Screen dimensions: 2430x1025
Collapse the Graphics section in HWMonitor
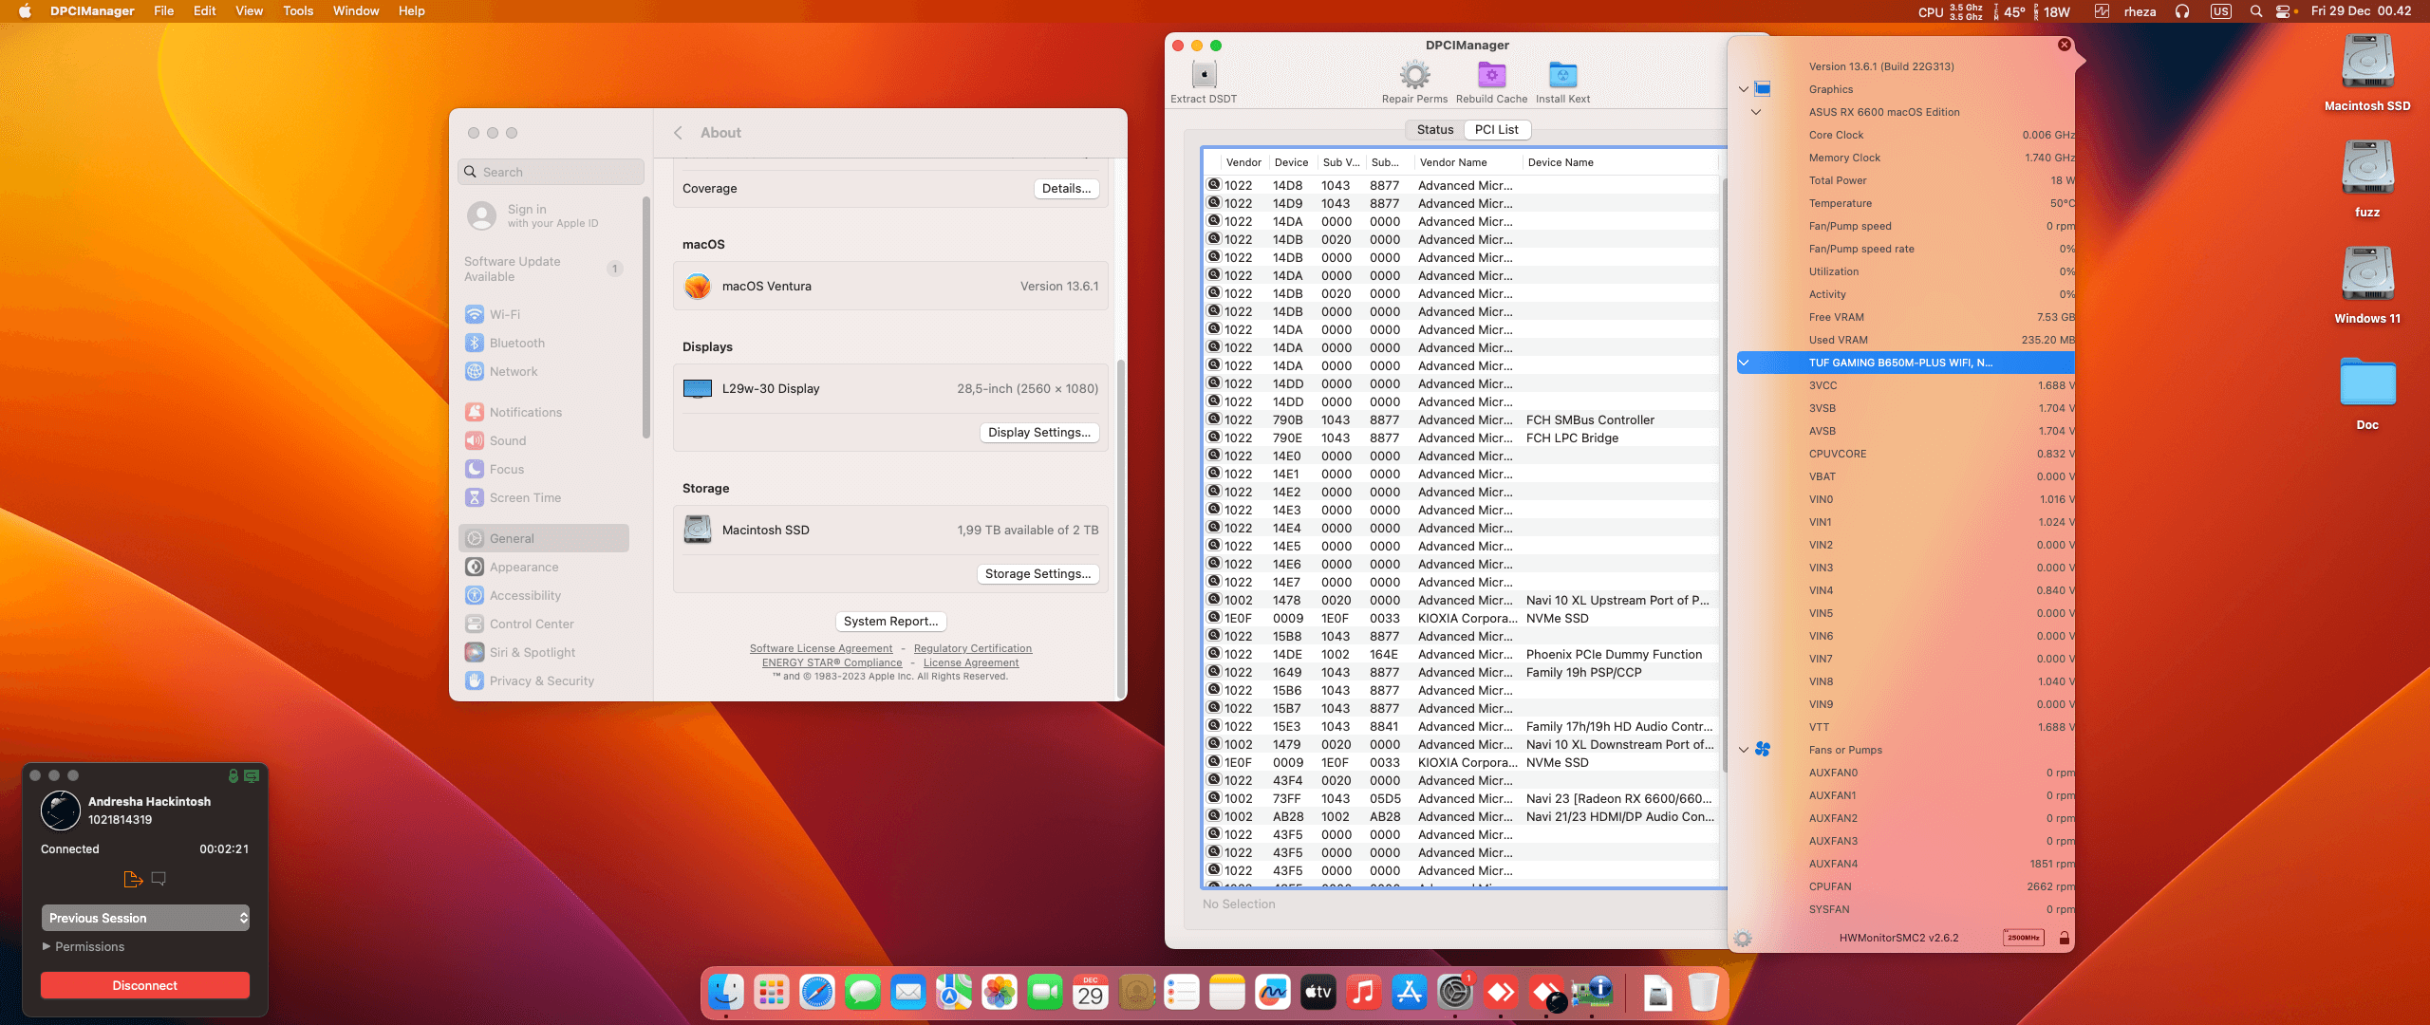[1744, 89]
